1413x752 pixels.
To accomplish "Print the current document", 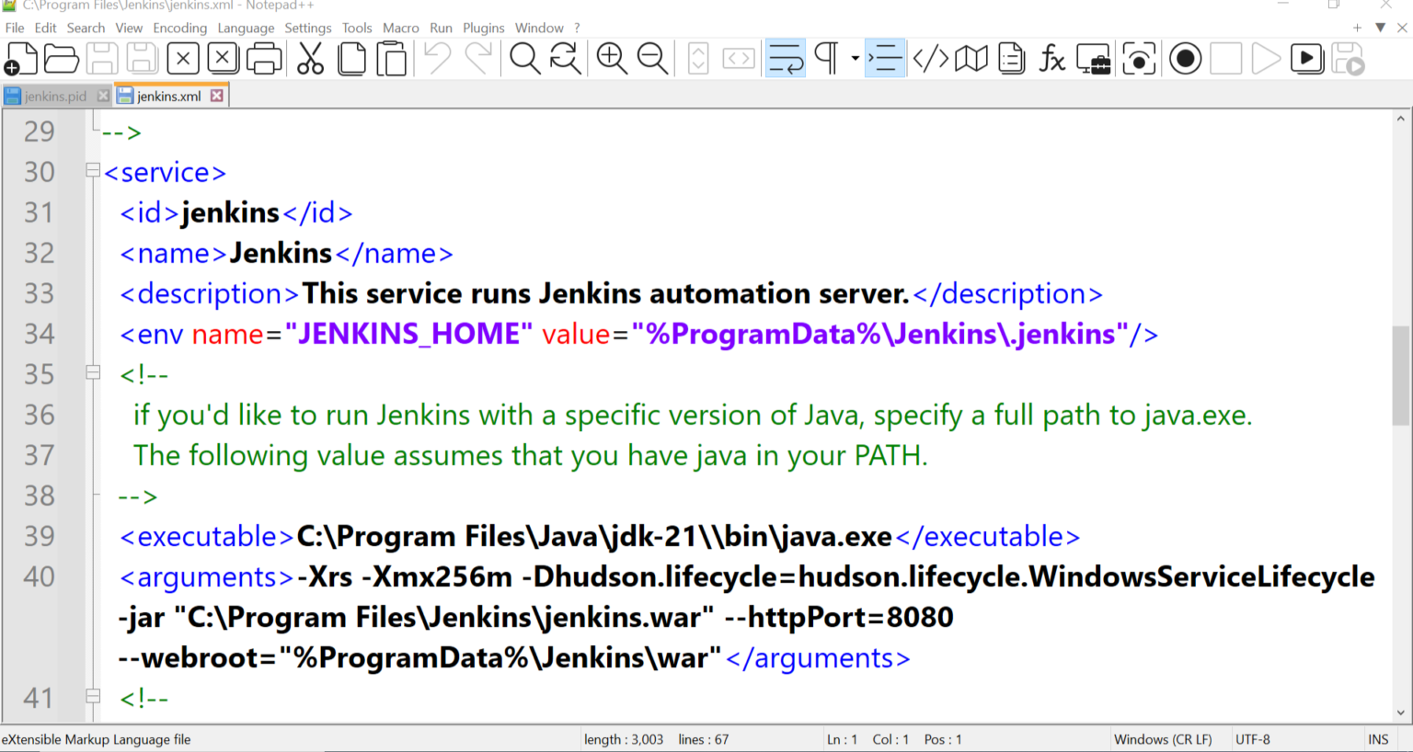I will click(264, 58).
